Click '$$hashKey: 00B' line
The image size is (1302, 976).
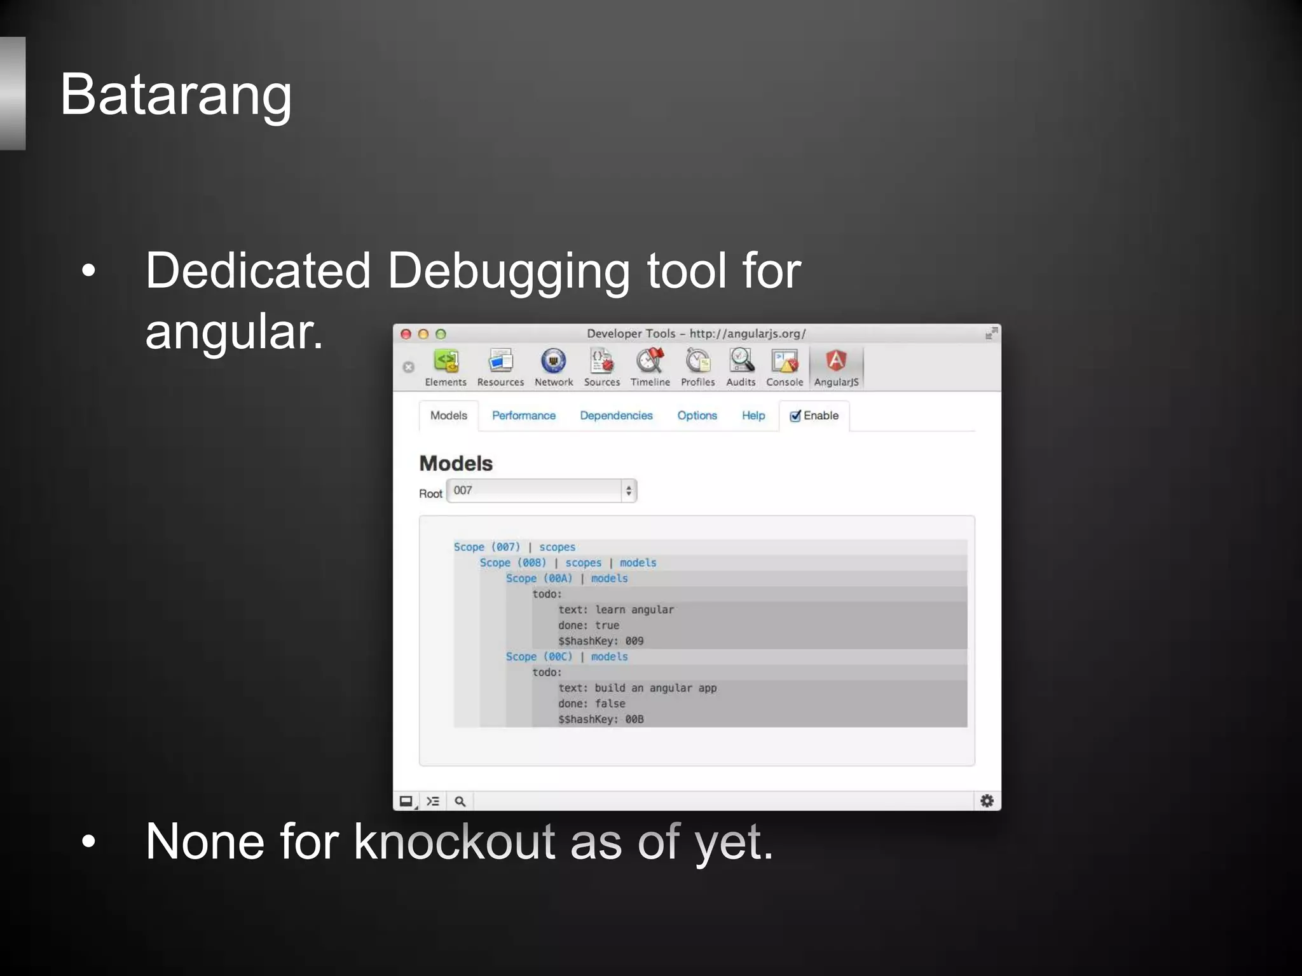[x=601, y=719]
